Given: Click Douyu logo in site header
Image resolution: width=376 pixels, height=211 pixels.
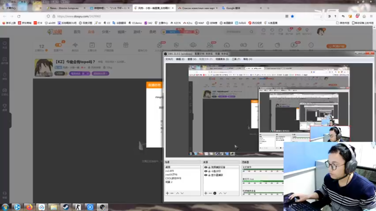Looking at the screenshot, I should tap(55, 32).
